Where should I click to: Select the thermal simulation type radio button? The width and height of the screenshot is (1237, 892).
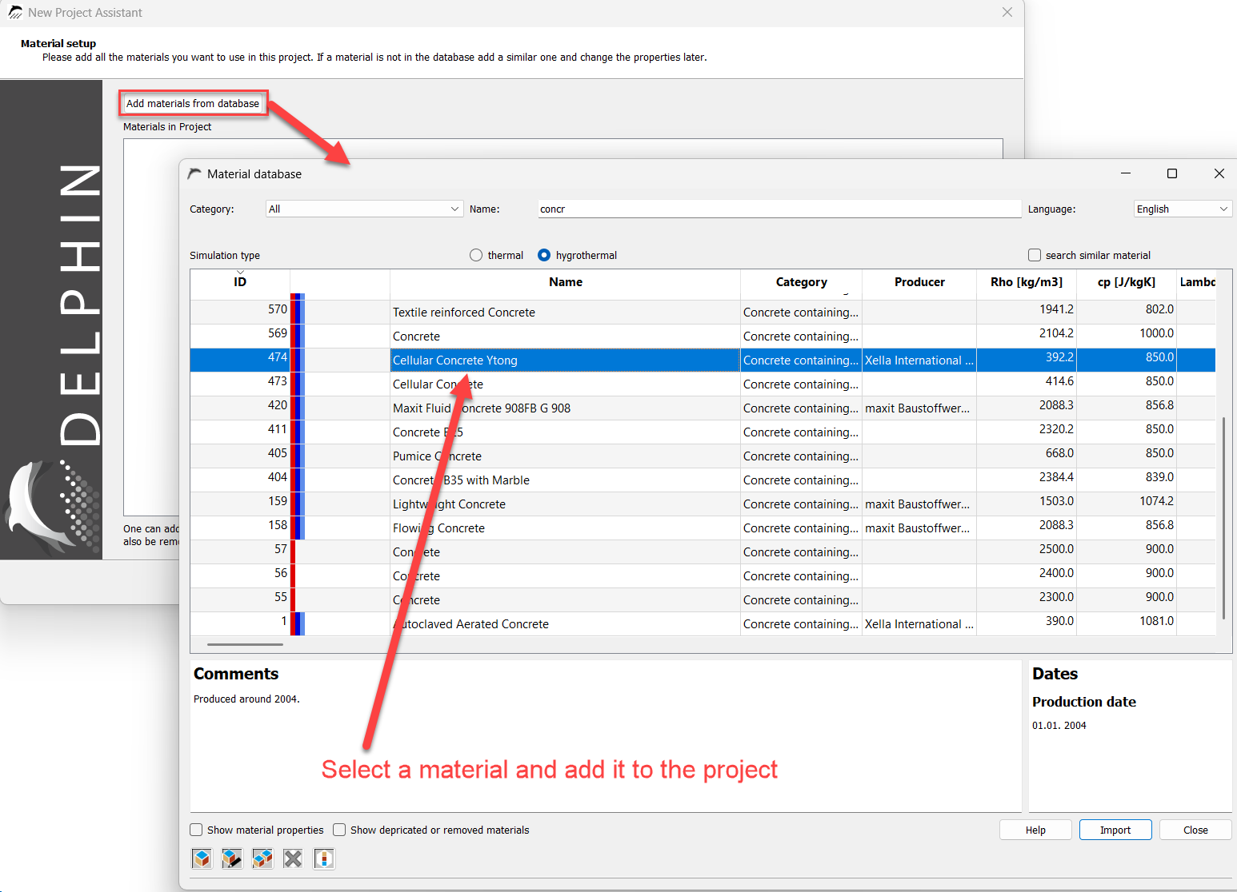476,255
